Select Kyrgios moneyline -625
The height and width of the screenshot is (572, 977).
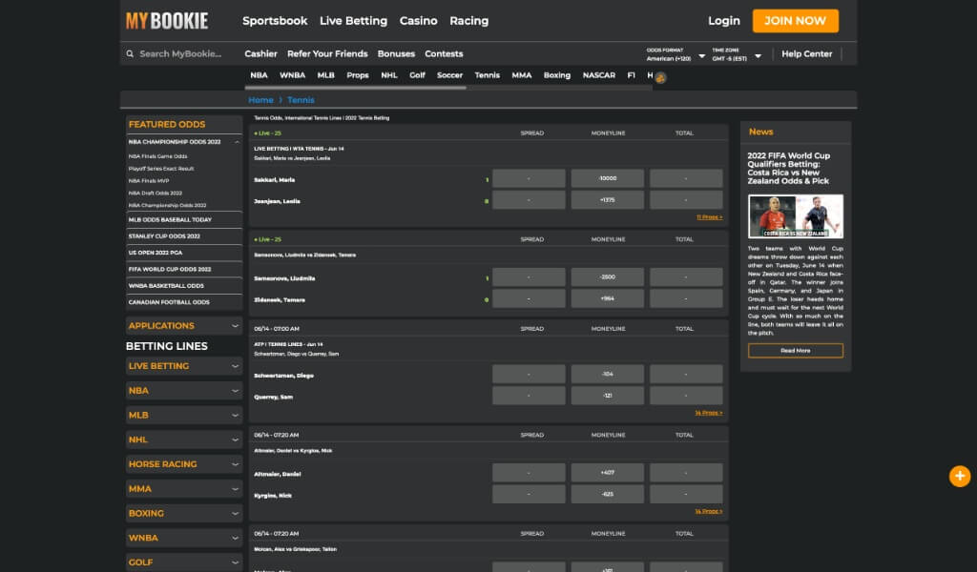(608, 494)
